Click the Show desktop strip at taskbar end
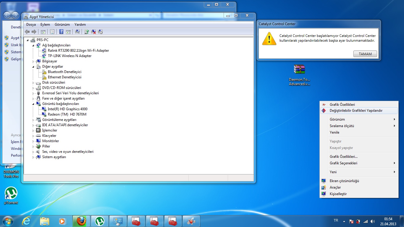This screenshot has height=227, width=404. (x=402, y=221)
